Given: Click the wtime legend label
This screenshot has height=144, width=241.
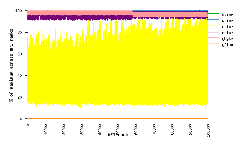Looking at the screenshot, I should [227, 14].
